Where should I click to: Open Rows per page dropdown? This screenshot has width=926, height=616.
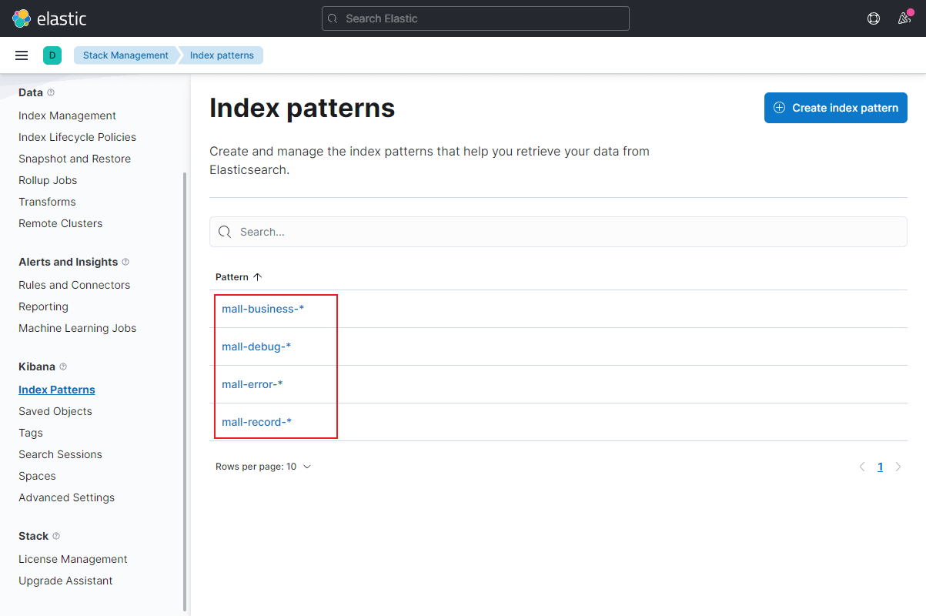(263, 467)
